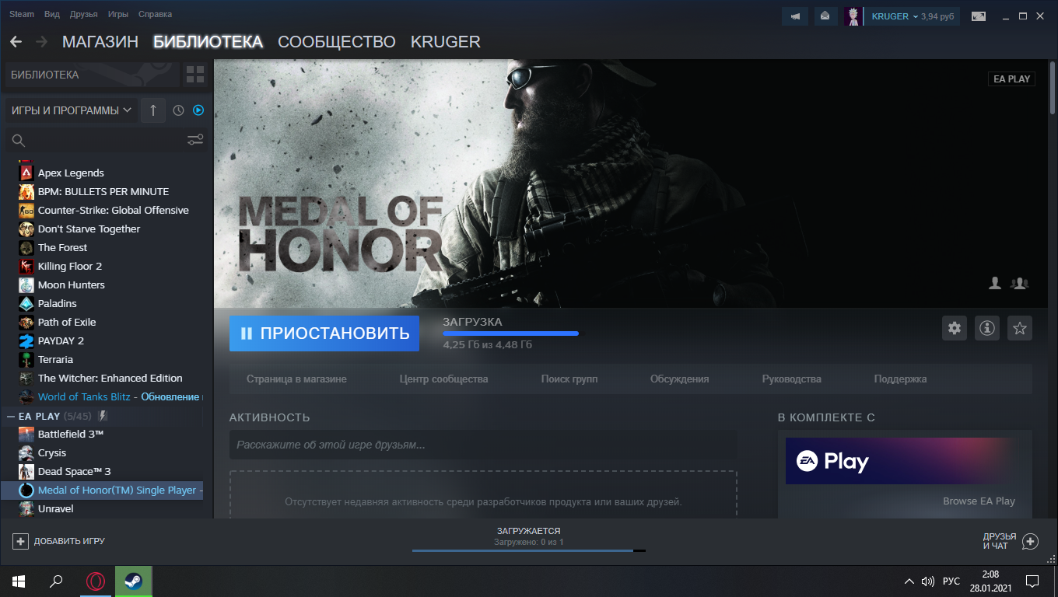This screenshot has height=597, width=1058.
Task: Open the Steam menu
Action: (x=22, y=15)
